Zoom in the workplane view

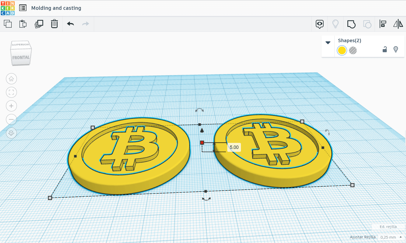11,106
